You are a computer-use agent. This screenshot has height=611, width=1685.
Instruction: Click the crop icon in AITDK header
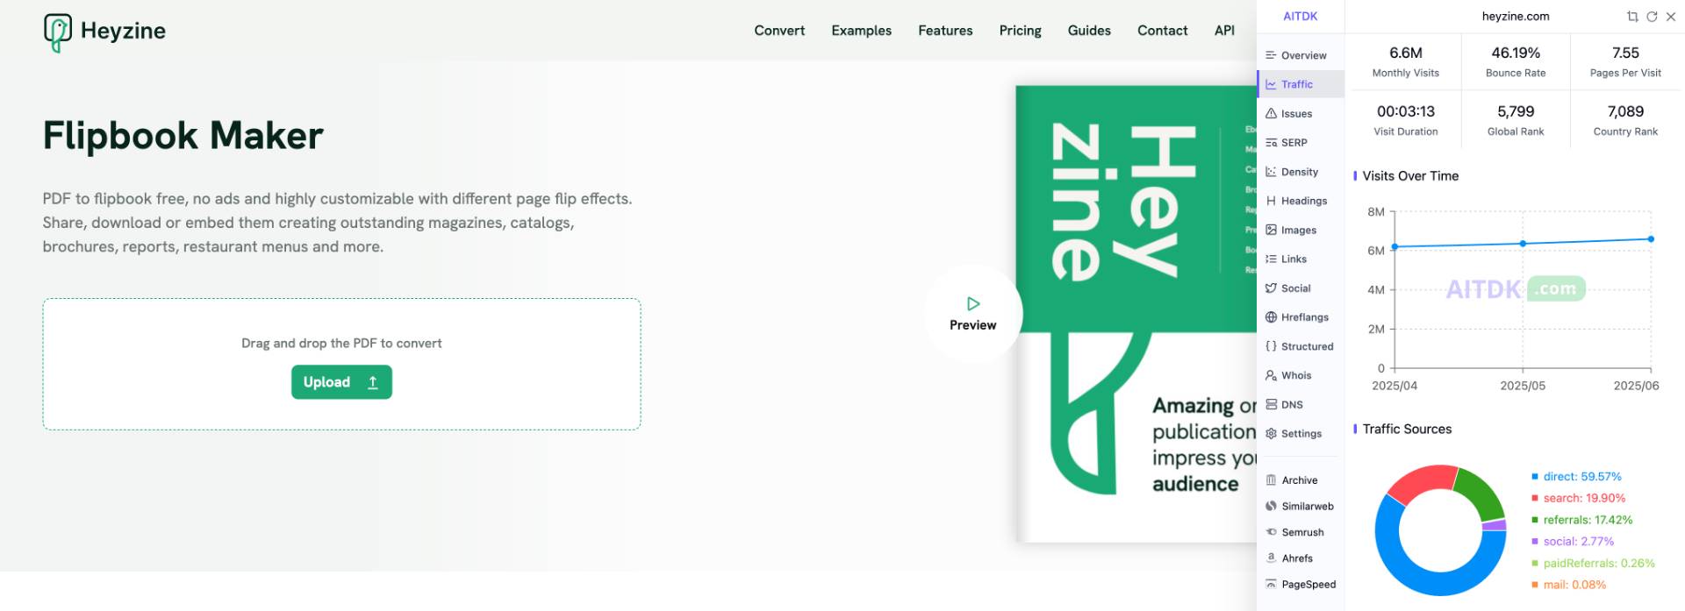[x=1632, y=17]
